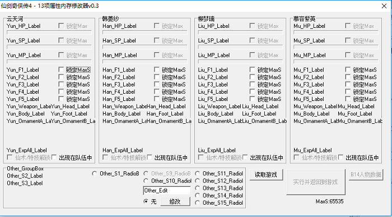Enable 出现在队伍中 in 柳梦璃 group

click(x=245, y=157)
